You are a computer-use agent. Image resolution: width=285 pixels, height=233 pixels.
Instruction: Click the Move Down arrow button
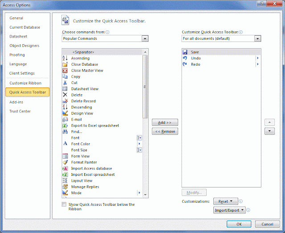point(269,131)
